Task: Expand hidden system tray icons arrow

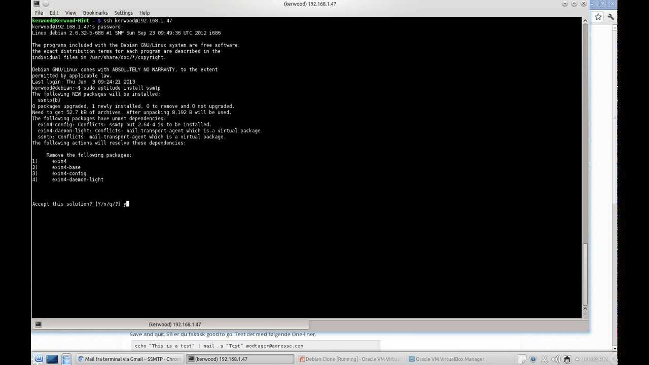Action: [578, 359]
